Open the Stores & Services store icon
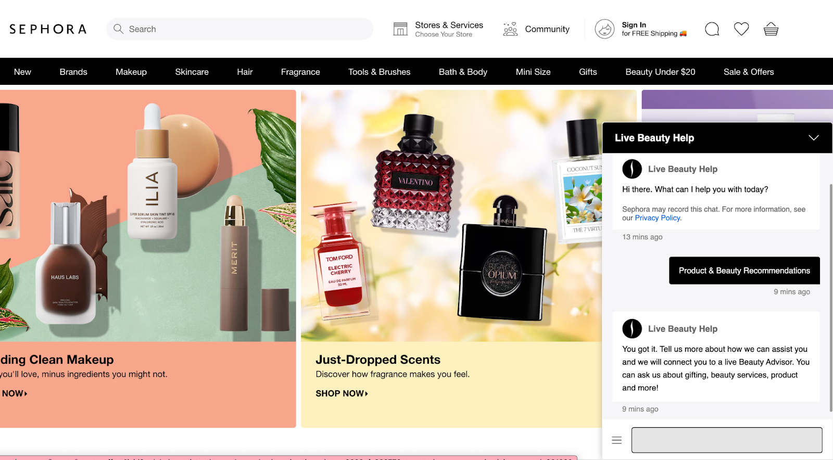 400,29
